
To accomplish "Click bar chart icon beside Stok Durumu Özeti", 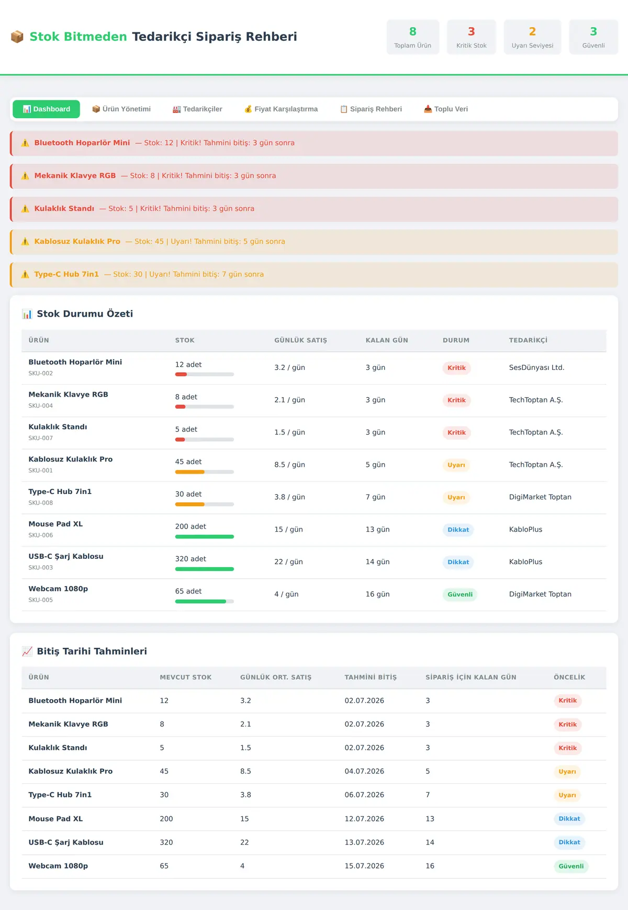I will [x=27, y=314].
